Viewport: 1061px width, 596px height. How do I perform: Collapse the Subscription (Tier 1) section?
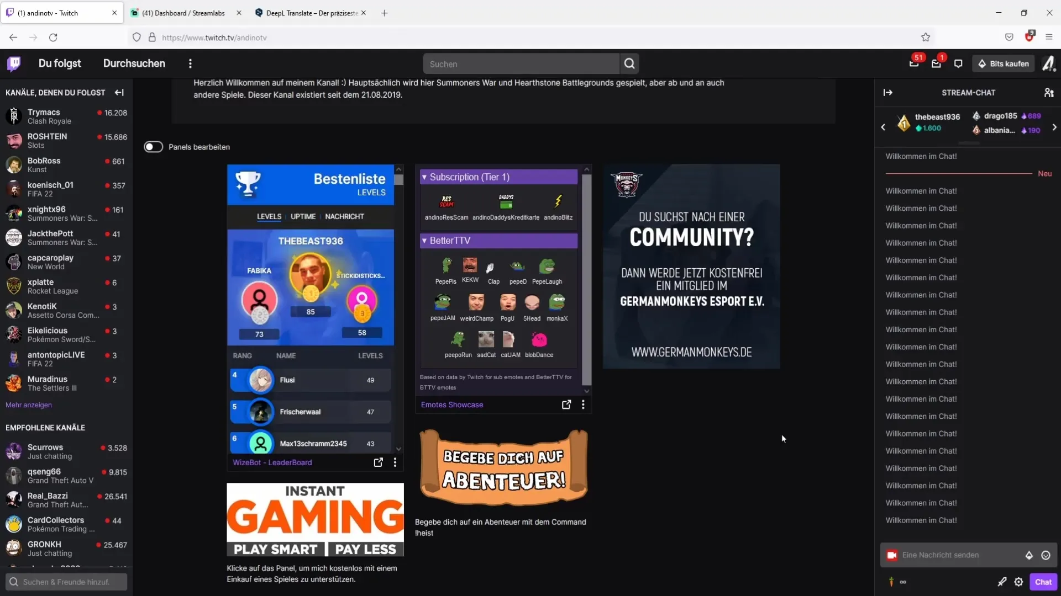[498, 177]
